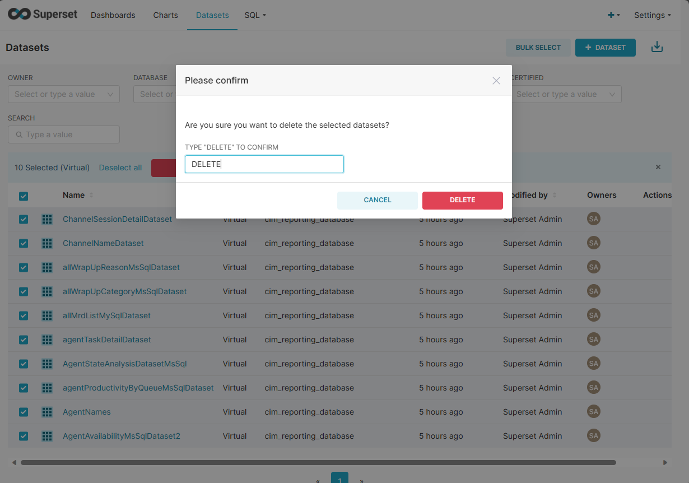Image resolution: width=689 pixels, height=483 pixels.
Task: Click the grid icon beside agentTaskDetailDataset
Action: [47, 340]
